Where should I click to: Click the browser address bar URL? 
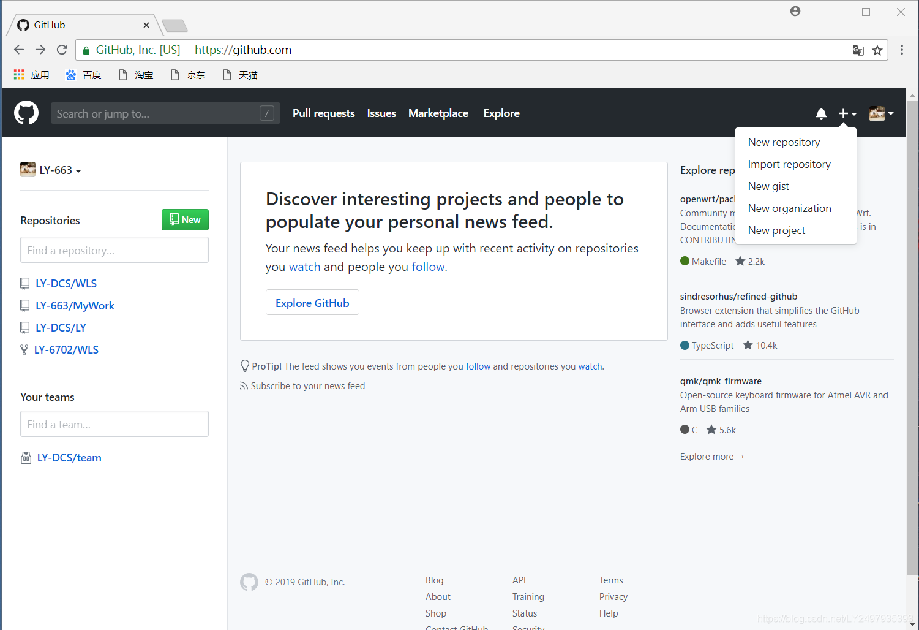coord(243,50)
